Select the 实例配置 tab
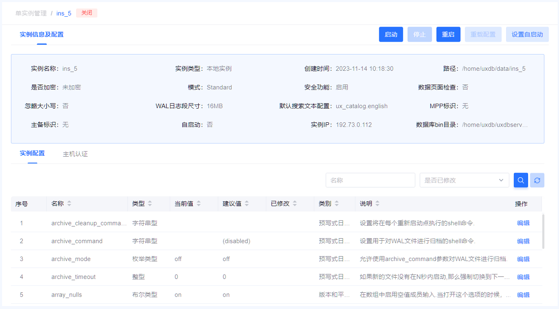The height and width of the screenshot is (309, 559). (32, 153)
